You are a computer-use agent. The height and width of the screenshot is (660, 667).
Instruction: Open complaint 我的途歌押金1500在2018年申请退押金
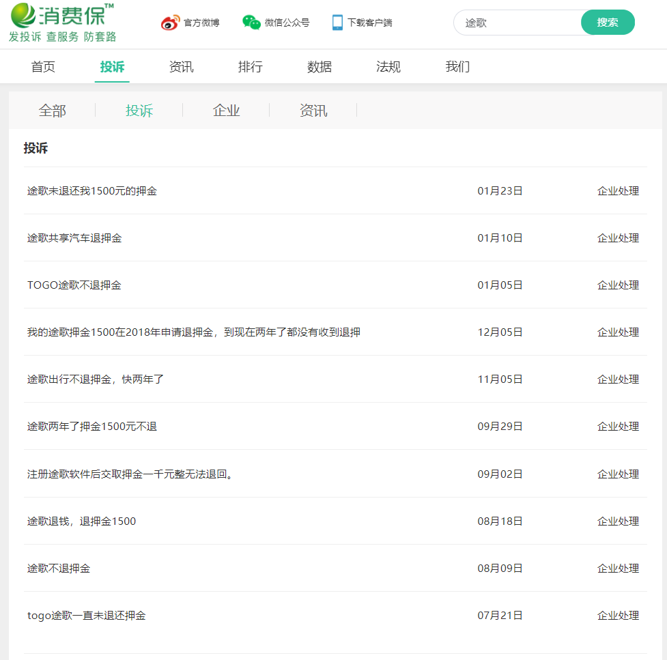click(194, 332)
